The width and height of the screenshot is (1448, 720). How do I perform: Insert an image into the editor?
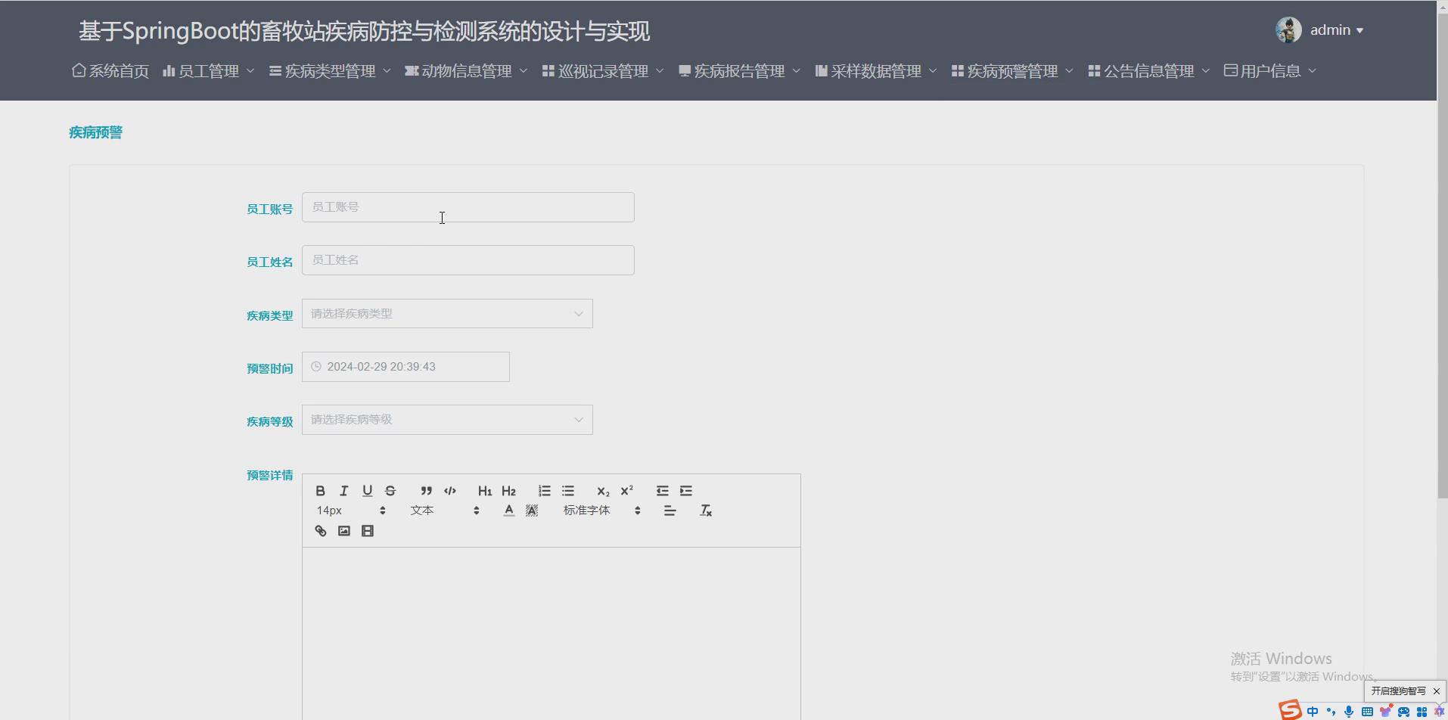coord(343,530)
